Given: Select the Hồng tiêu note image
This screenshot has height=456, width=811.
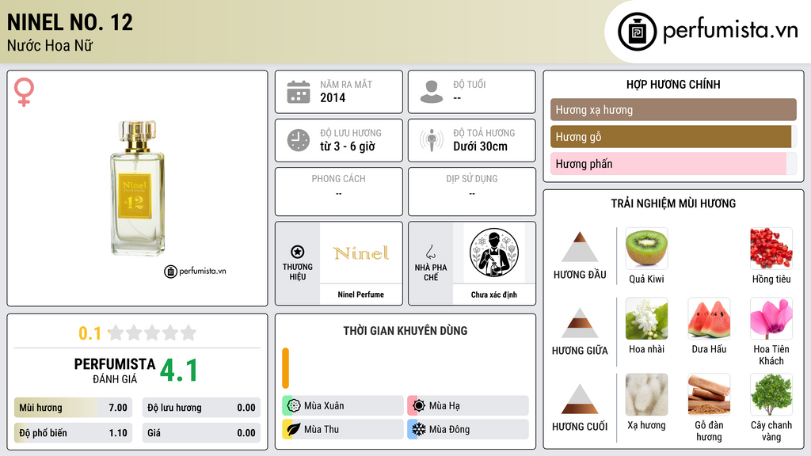Looking at the screenshot, I should (x=771, y=248).
